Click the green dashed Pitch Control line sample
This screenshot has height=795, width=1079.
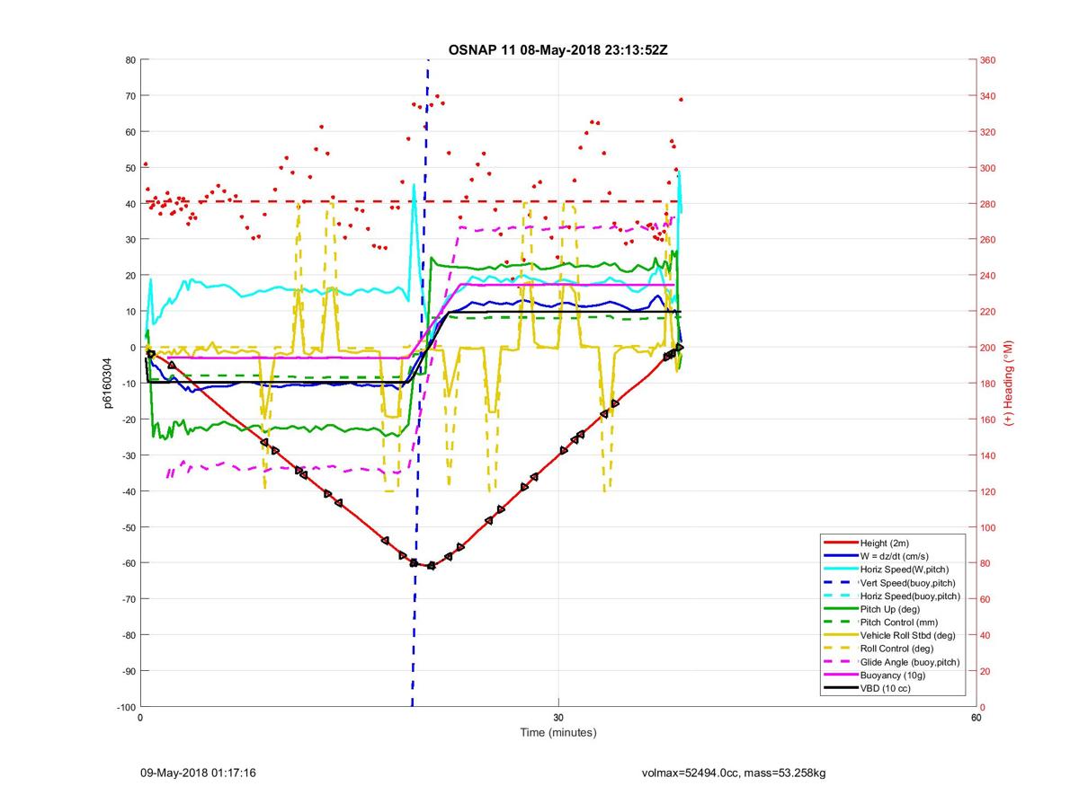point(839,622)
